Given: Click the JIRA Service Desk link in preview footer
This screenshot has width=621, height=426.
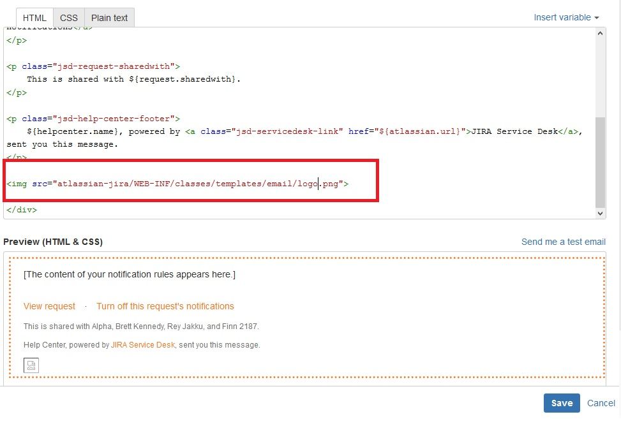Looking at the screenshot, I should [144, 344].
